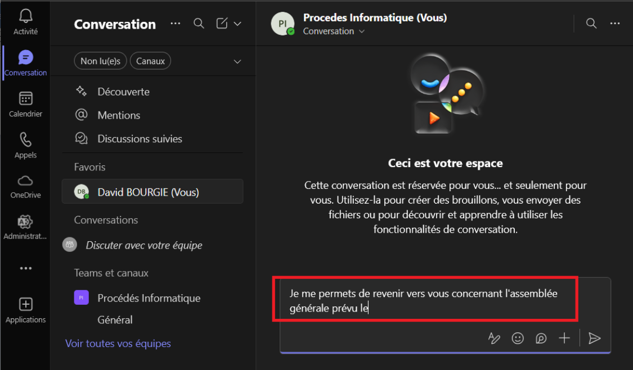The width and height of the screenshot is (633, 370).
Task: Open the Activité bell icon
Action: [25, 17]
